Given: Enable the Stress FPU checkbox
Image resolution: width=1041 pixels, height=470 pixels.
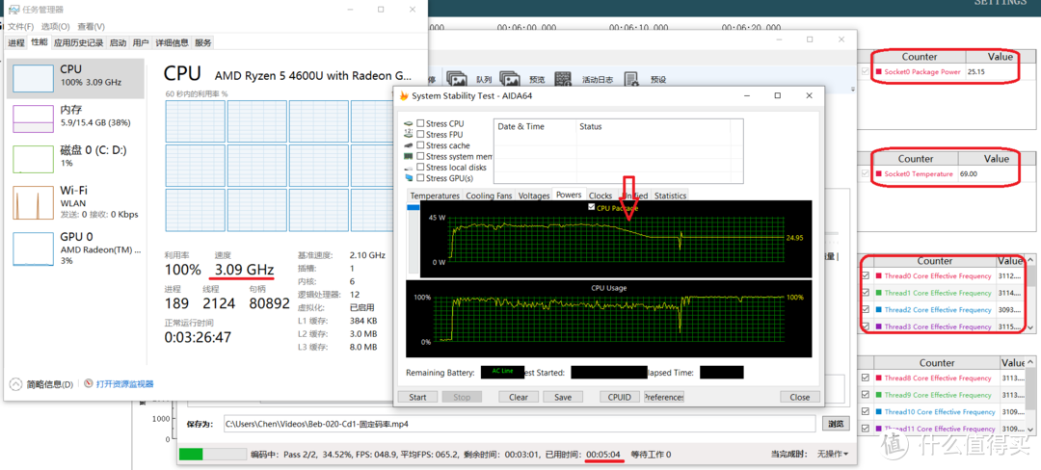Looking at the screenshot, I should coord(420,135).
